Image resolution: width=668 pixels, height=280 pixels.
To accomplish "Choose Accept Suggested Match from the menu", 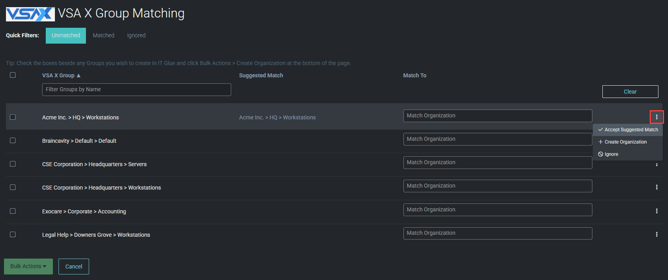I will [628, 130].
